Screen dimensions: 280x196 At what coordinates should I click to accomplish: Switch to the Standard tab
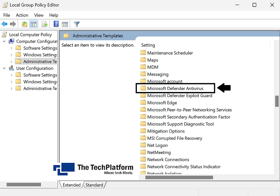94,185
